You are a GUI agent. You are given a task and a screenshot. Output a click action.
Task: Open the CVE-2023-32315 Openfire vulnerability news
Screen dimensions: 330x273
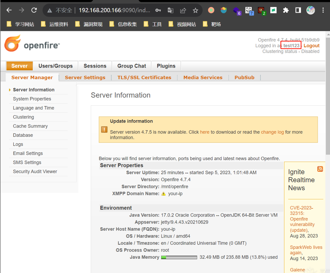(x=302, y=219)
